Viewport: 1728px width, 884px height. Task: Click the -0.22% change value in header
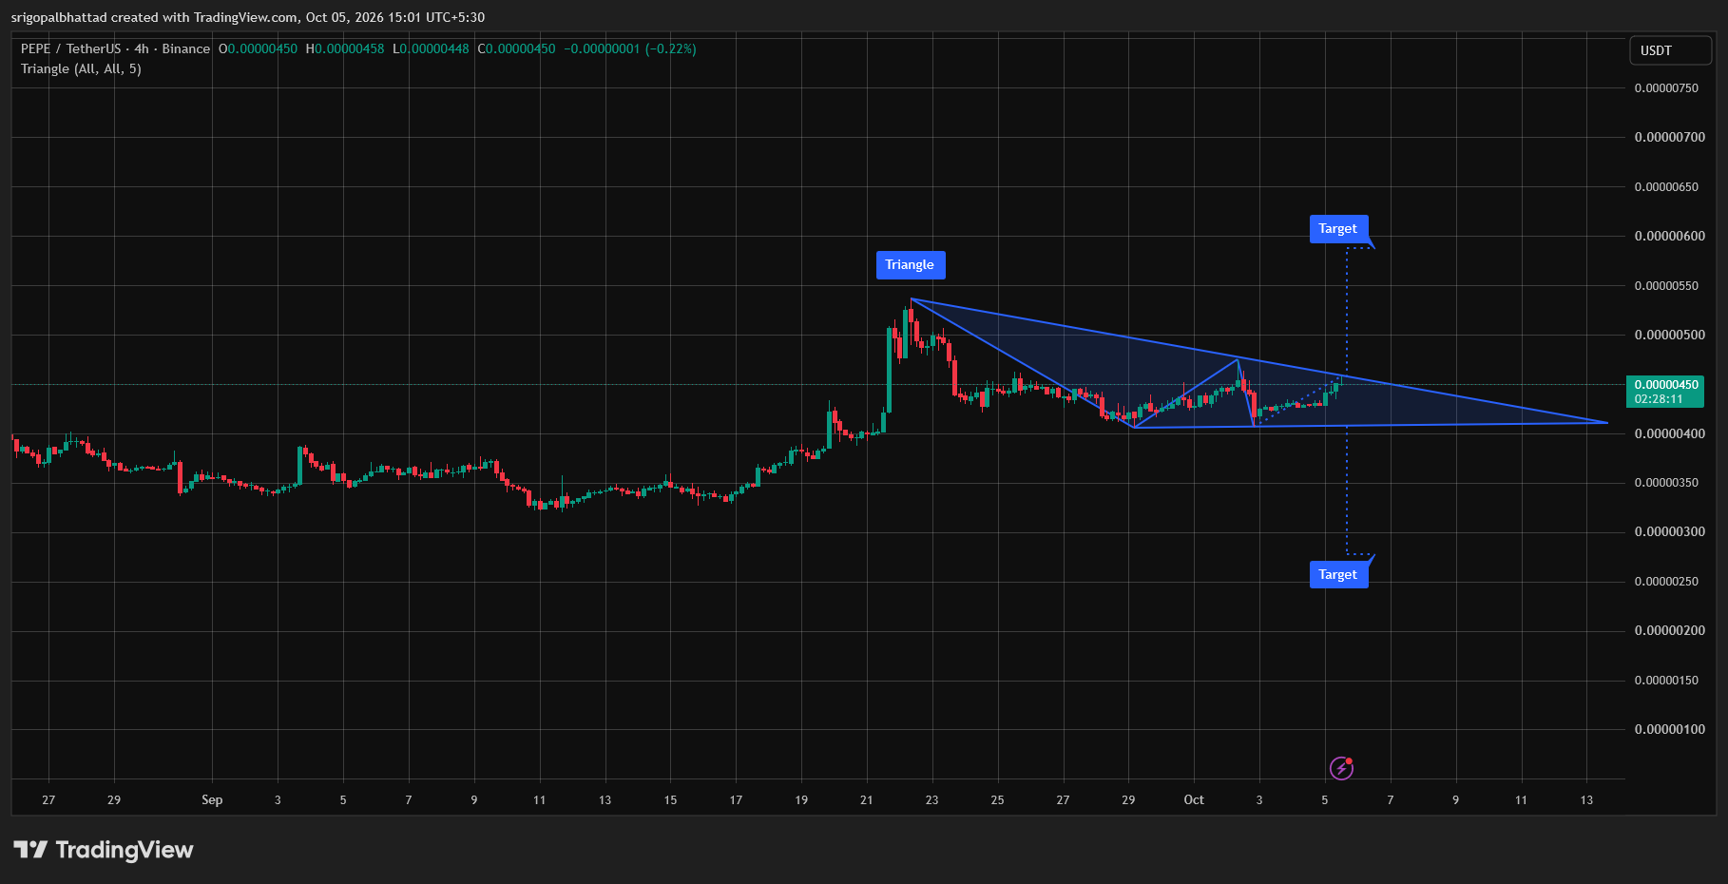671,48
